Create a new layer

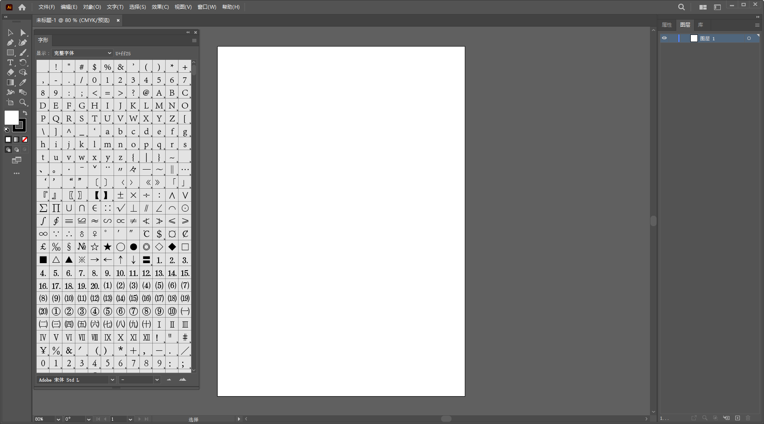click(x=737, y=418)
